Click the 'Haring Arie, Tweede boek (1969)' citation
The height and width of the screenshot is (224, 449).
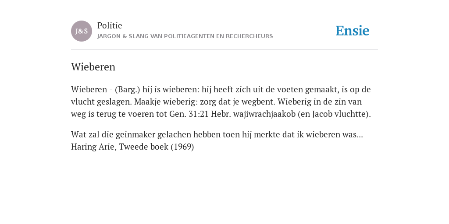132,147
